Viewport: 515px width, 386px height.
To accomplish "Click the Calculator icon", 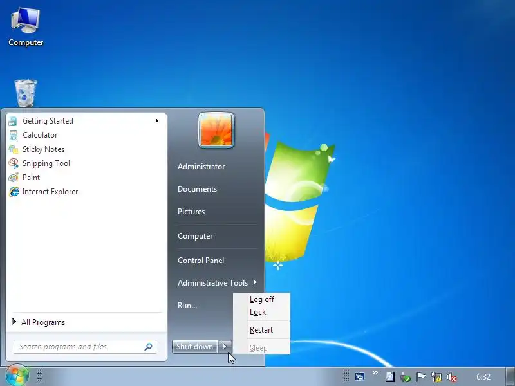I will point(13,135).
